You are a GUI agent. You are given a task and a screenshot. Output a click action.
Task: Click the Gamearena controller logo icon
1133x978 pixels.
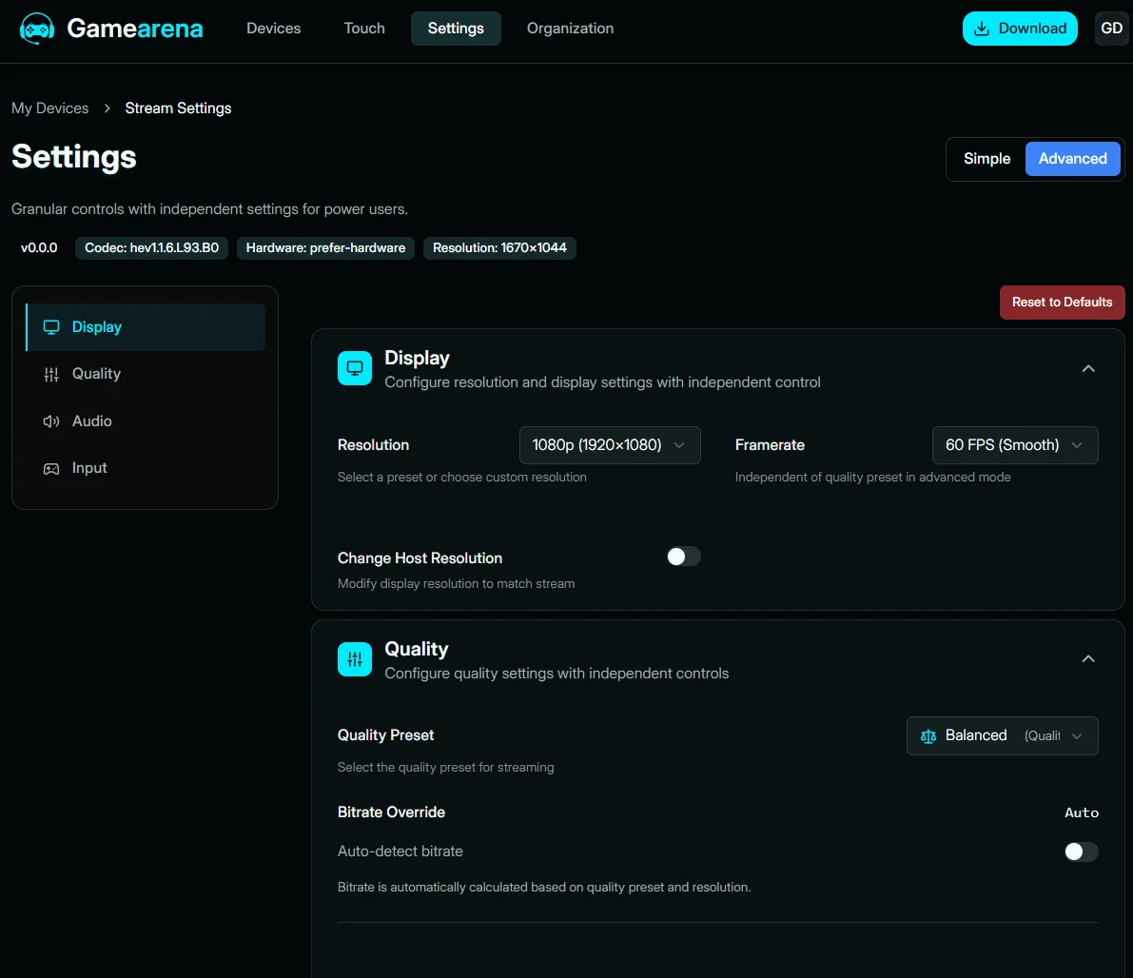[x=37, y=29]
